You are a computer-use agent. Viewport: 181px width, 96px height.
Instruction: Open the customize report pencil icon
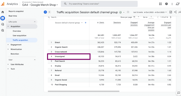point(171,12)
